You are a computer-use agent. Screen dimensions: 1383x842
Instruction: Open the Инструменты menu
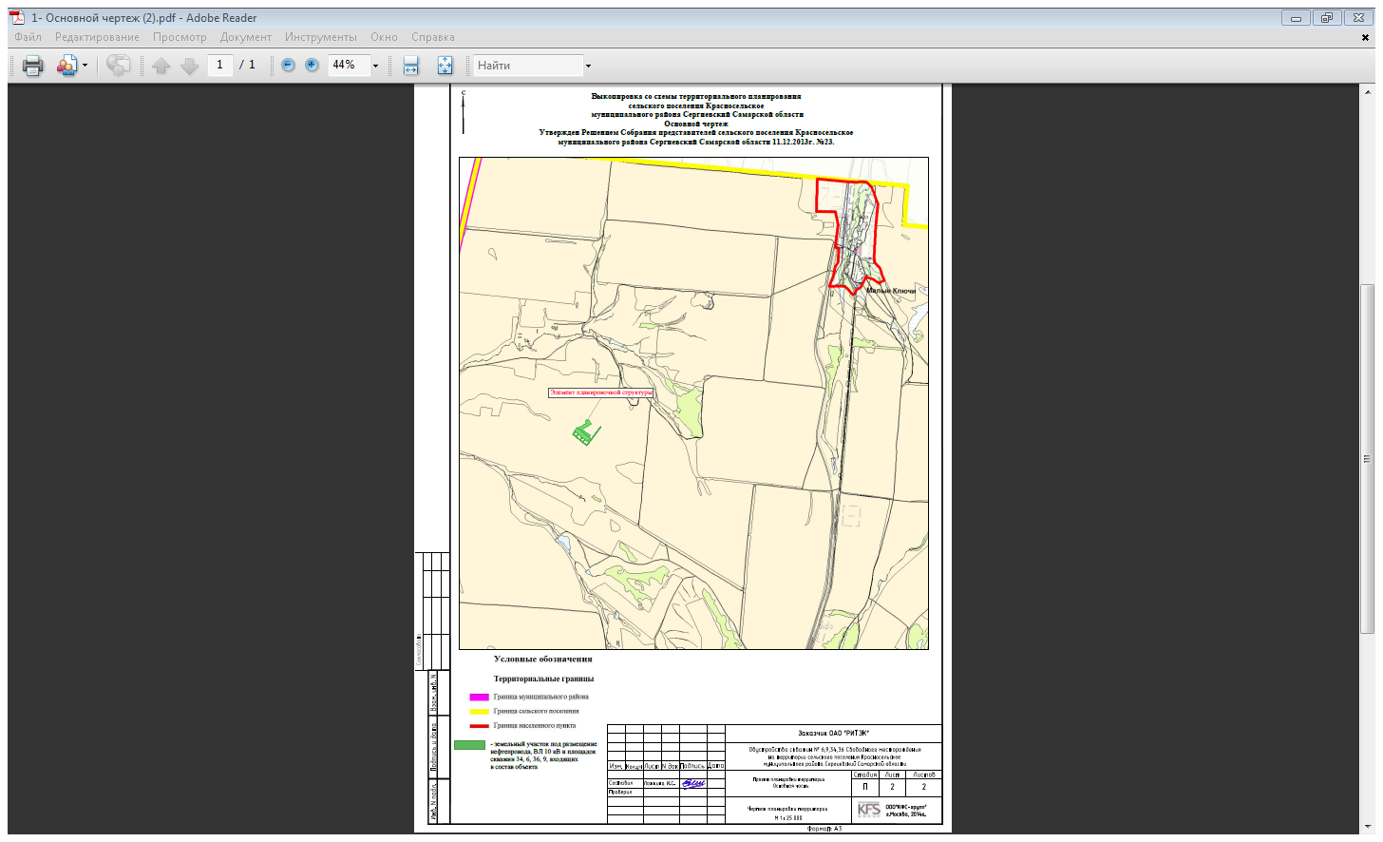point(321,37)
